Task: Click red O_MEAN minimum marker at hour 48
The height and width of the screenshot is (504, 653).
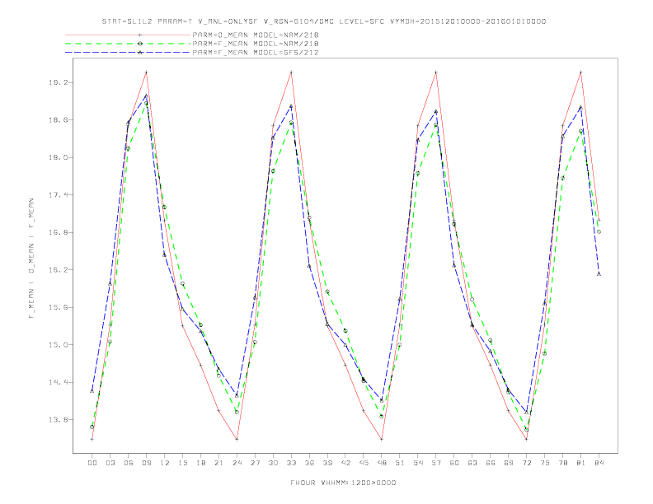Action: 382,439
